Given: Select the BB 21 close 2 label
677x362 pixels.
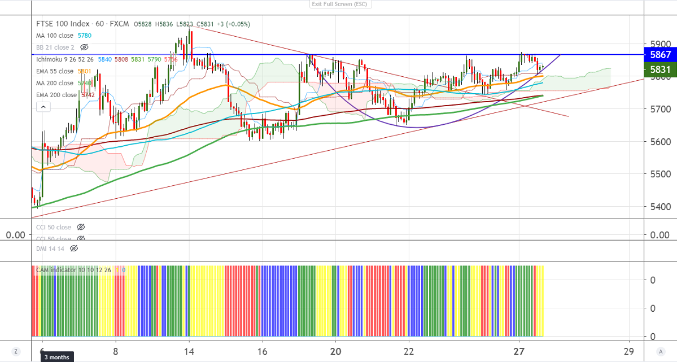Looking at the screenshot, I should 55,47.
